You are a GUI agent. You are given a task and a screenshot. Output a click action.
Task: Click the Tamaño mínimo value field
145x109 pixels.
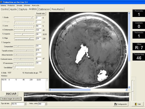(39, 50)
